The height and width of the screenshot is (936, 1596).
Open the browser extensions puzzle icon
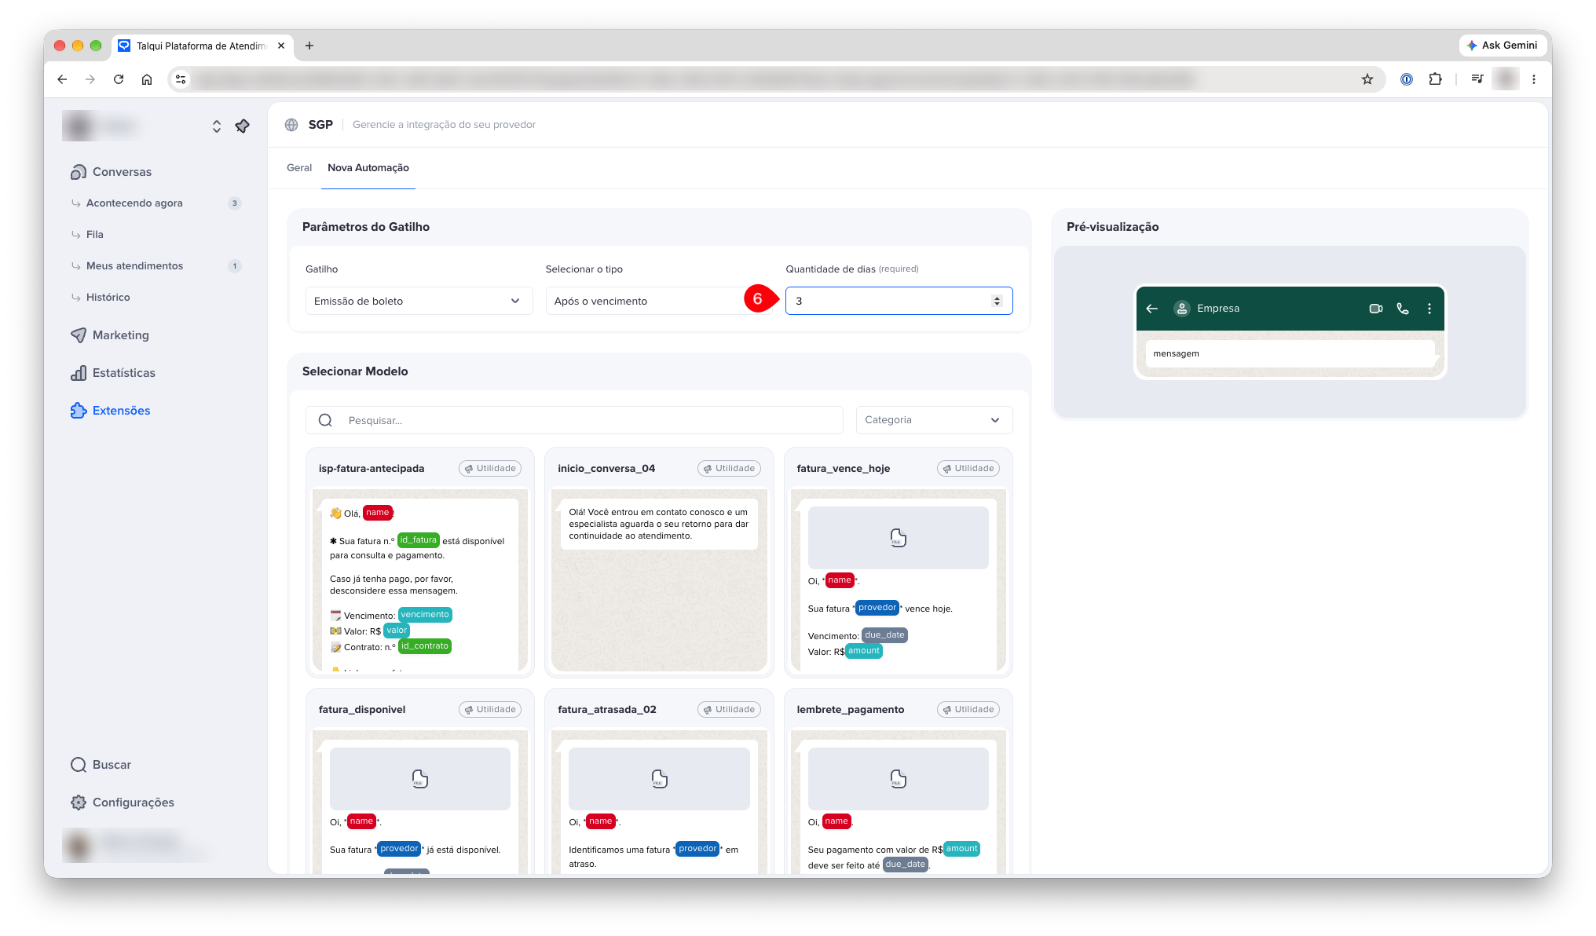tap(1435, 79)
